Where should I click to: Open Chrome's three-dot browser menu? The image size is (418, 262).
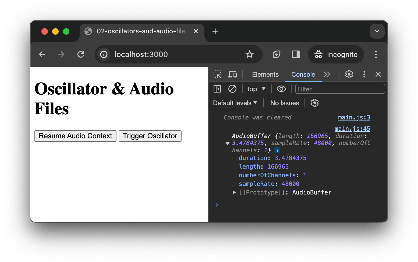(376, 54)
